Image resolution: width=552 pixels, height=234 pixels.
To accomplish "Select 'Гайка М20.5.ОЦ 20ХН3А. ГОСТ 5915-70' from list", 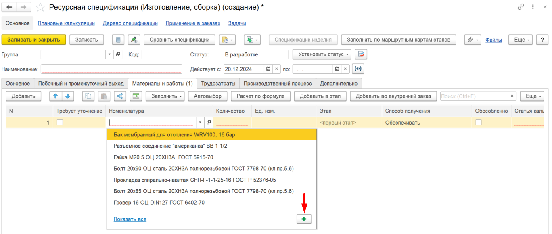I will click(212, 157).
